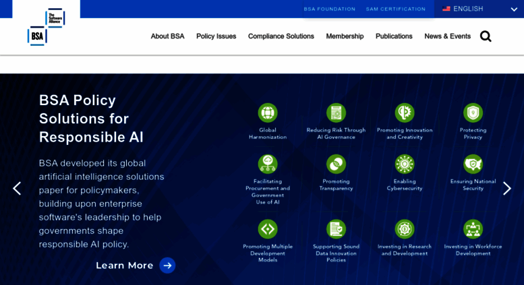524x285 pixels.
Task: Click the ENGLISH language label
Action: pos(468,9)
